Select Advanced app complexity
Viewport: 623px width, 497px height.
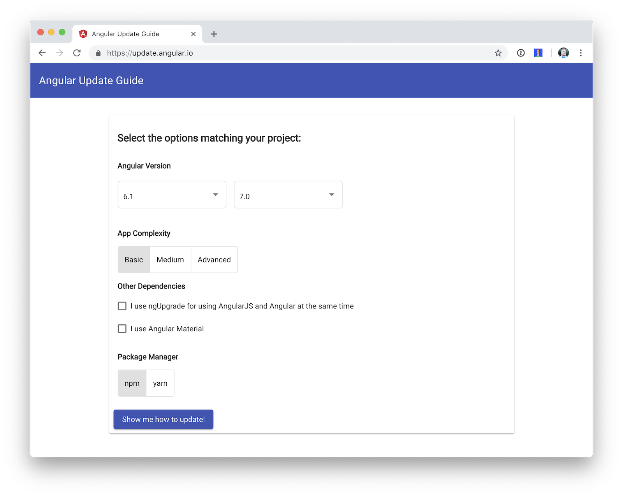[x=214, y=259]
